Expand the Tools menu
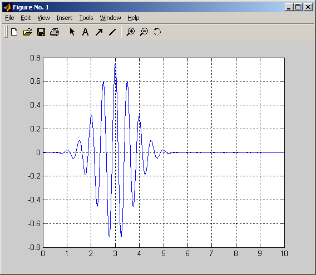The width and height of the screenshot is (316, 275). [86, 18]
